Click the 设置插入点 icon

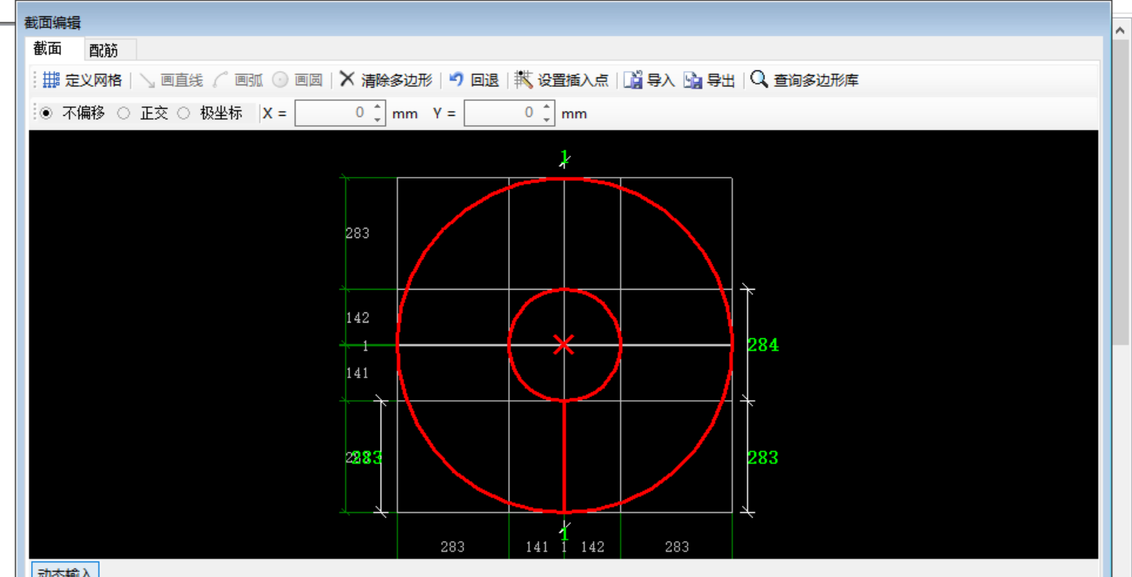(523, 79)
